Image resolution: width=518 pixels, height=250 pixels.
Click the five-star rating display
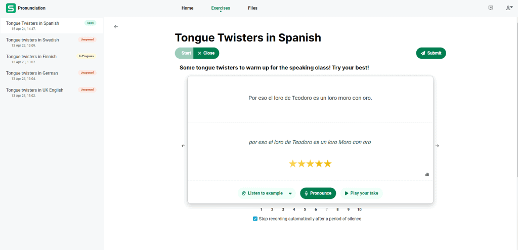[310, 163]
